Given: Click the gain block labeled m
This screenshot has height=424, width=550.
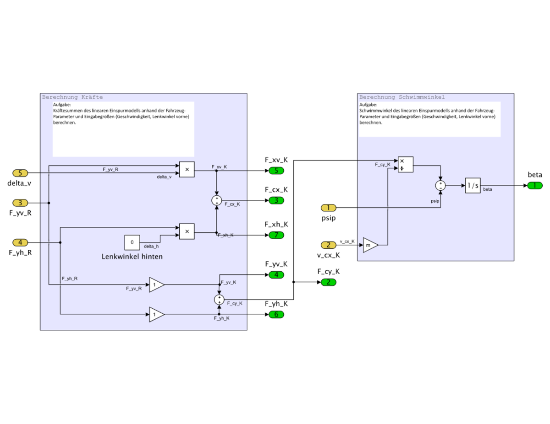Looking at the screenshot, I should tap(370, 245).
